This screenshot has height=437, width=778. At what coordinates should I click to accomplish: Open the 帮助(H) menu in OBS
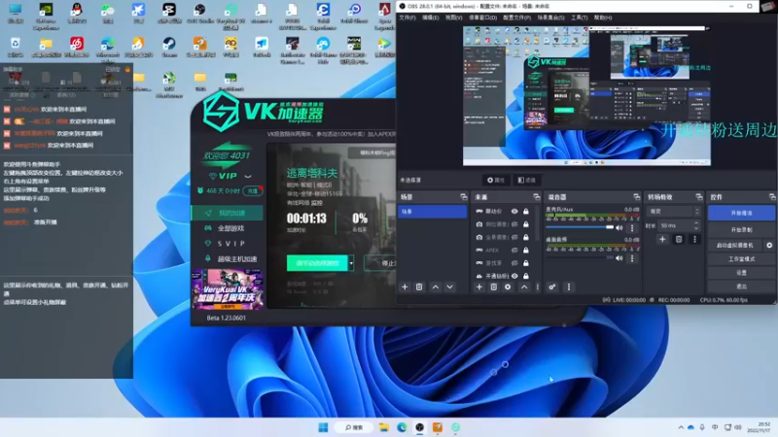point(603,17)
